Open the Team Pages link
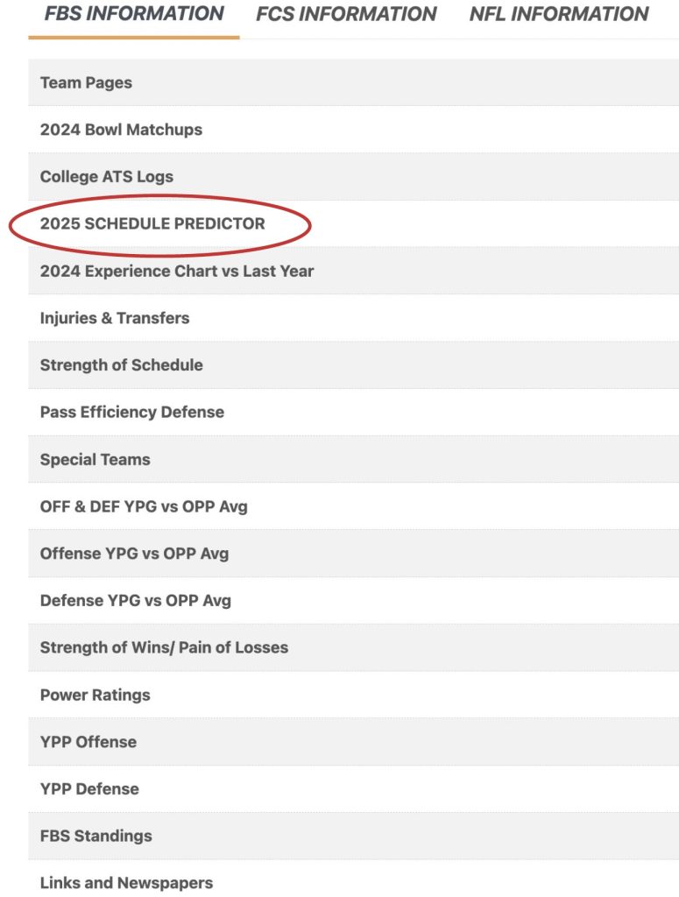This screenshot has width=679, height=897. click(x=86, y=83)
